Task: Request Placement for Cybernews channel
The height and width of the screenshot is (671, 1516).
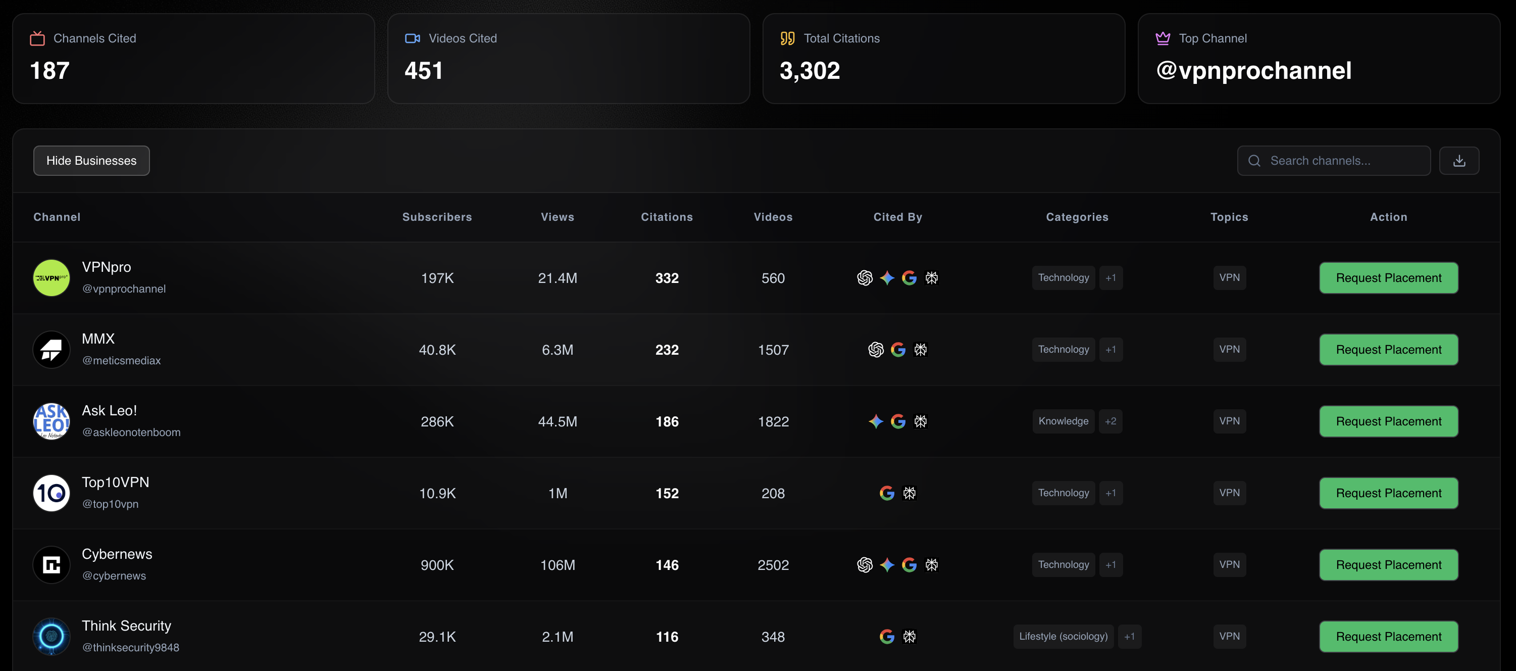Action: point(1388,565)
